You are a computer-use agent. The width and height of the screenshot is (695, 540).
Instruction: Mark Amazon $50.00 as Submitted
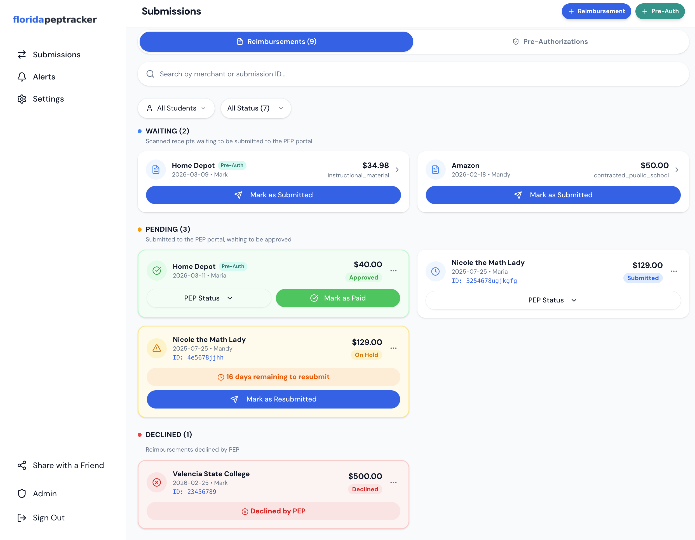(553, 195)
